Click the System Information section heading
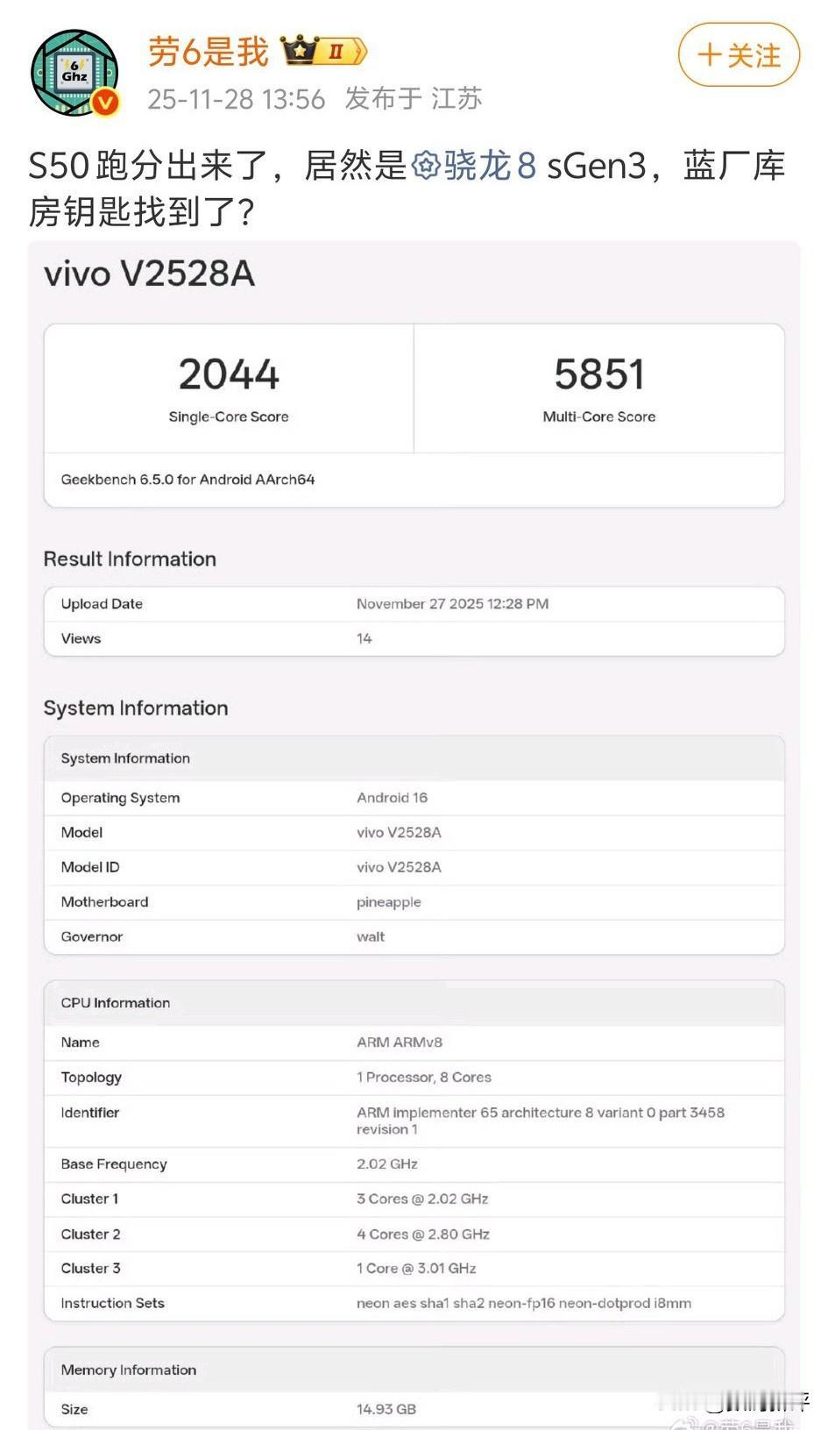This screenshot has height=1430, width=828. click(x=136, y=708)
